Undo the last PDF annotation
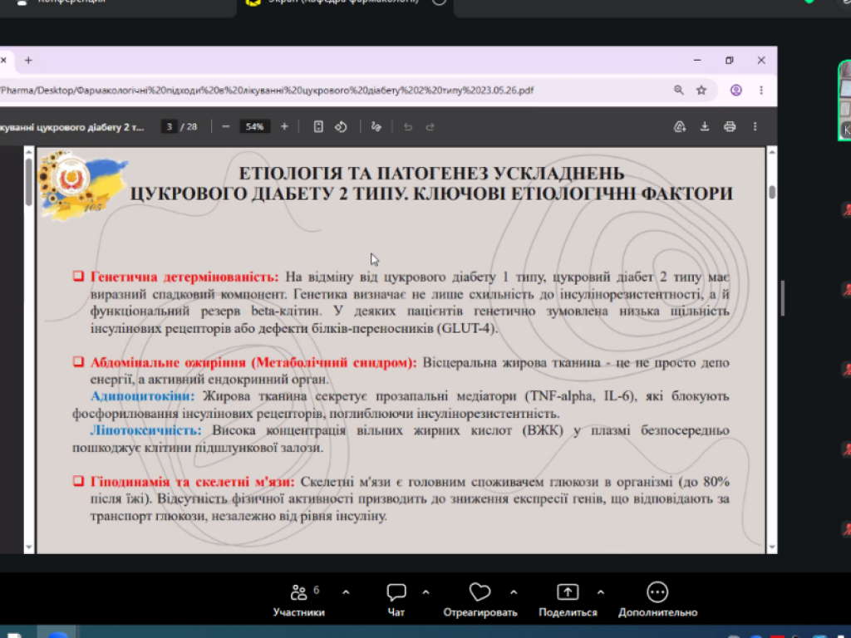 (x=407, y=126)
